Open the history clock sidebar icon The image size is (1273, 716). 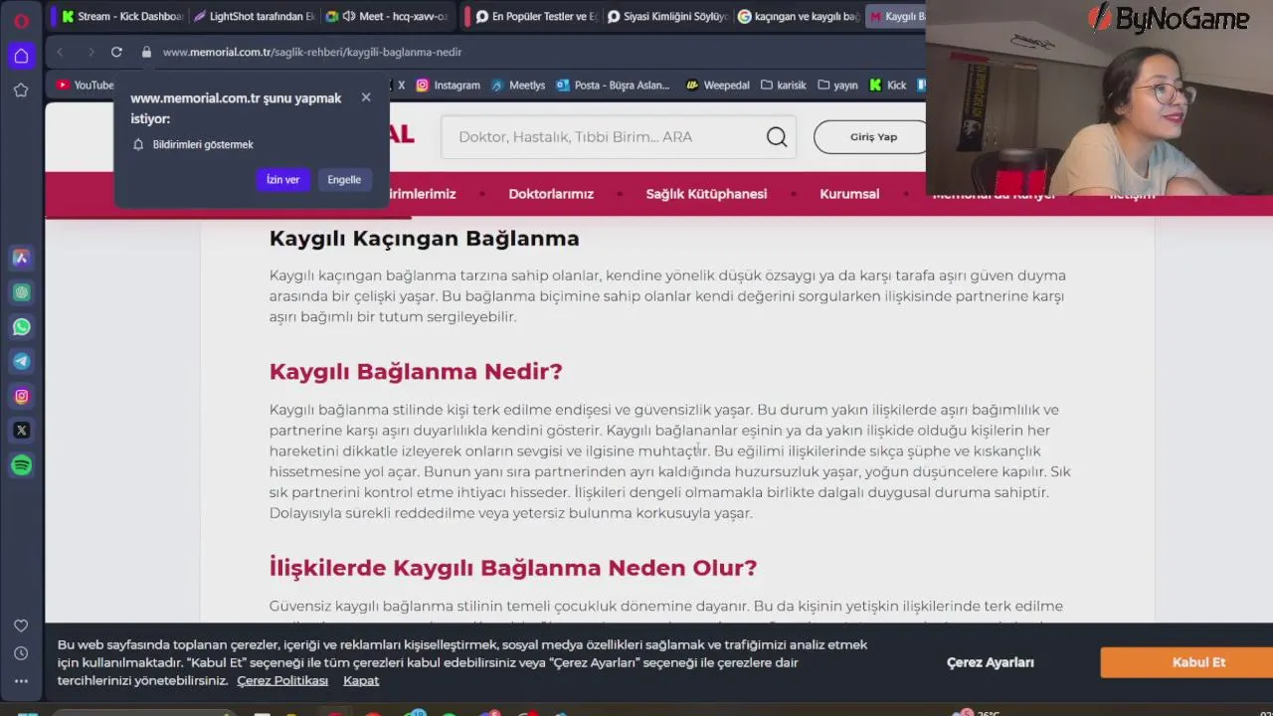click(x=21, y=653)
